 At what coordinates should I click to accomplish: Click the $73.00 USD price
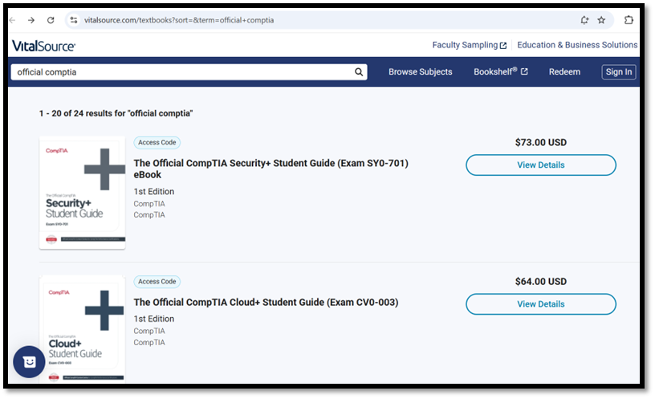point(541,142)
